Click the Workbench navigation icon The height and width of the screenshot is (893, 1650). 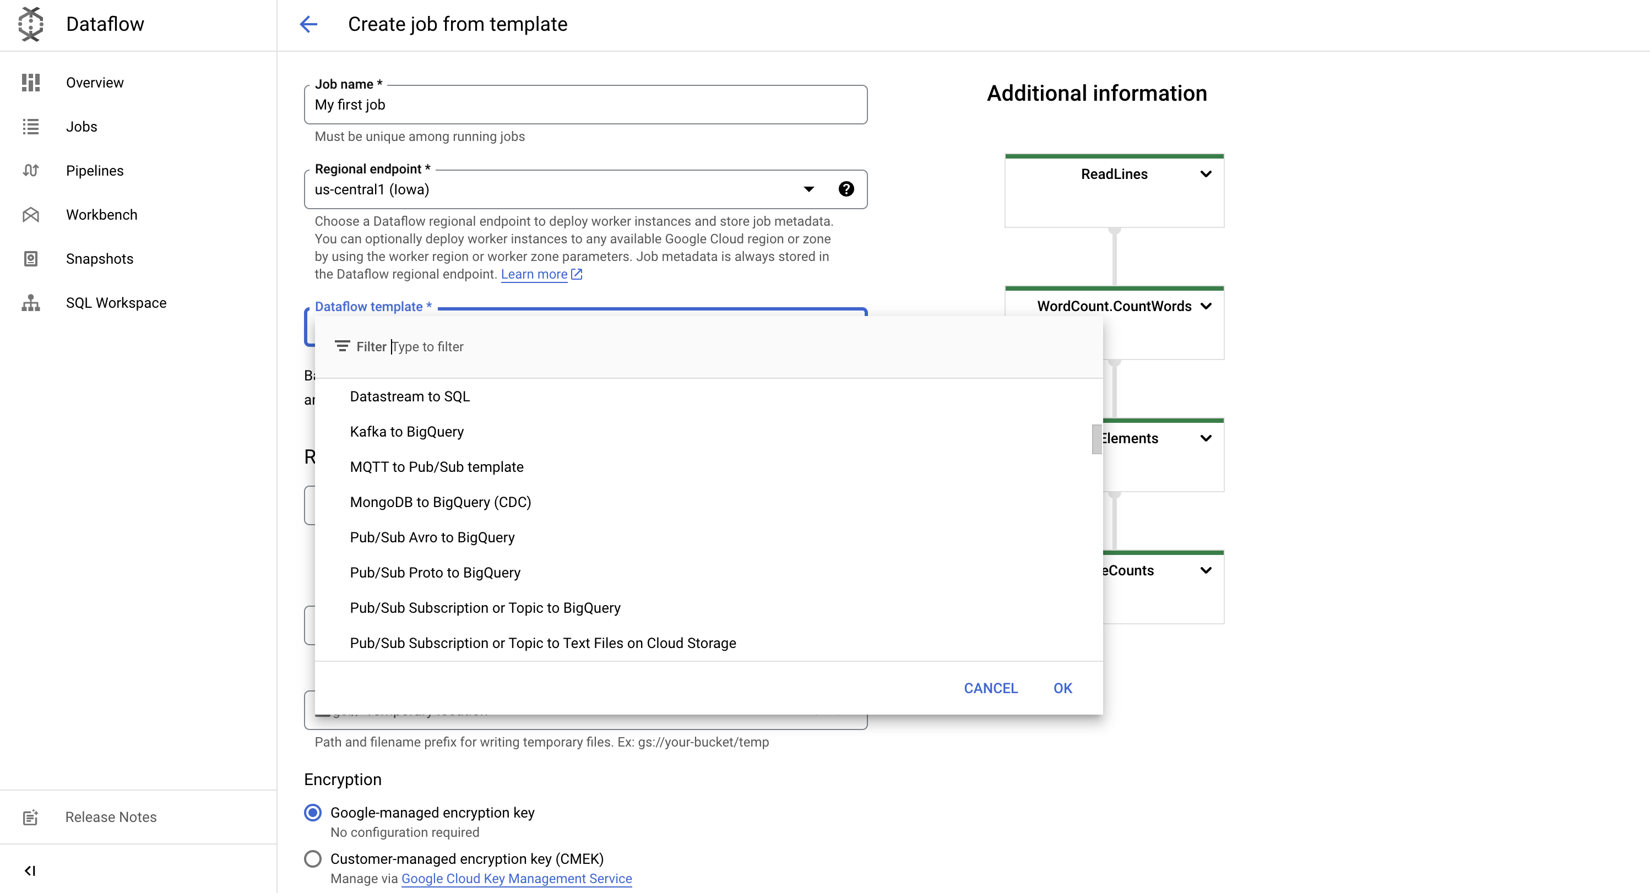tap(31, 215)
